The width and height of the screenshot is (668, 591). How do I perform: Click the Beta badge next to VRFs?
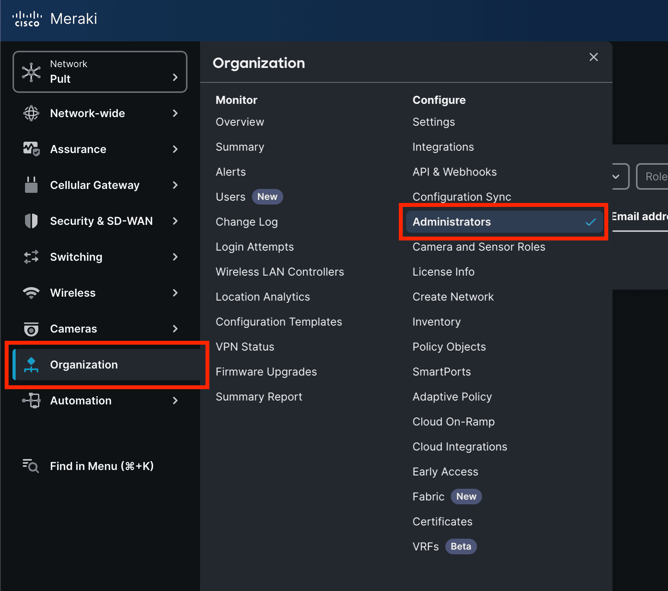coord(461,546)
